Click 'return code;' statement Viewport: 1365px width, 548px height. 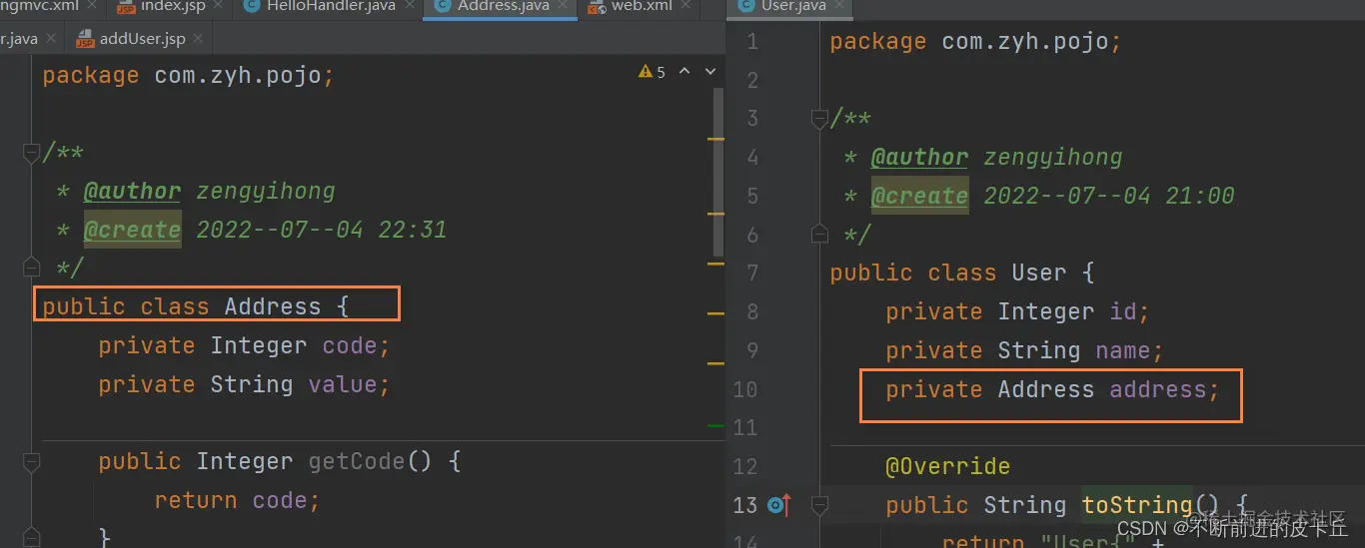point(237,500)
